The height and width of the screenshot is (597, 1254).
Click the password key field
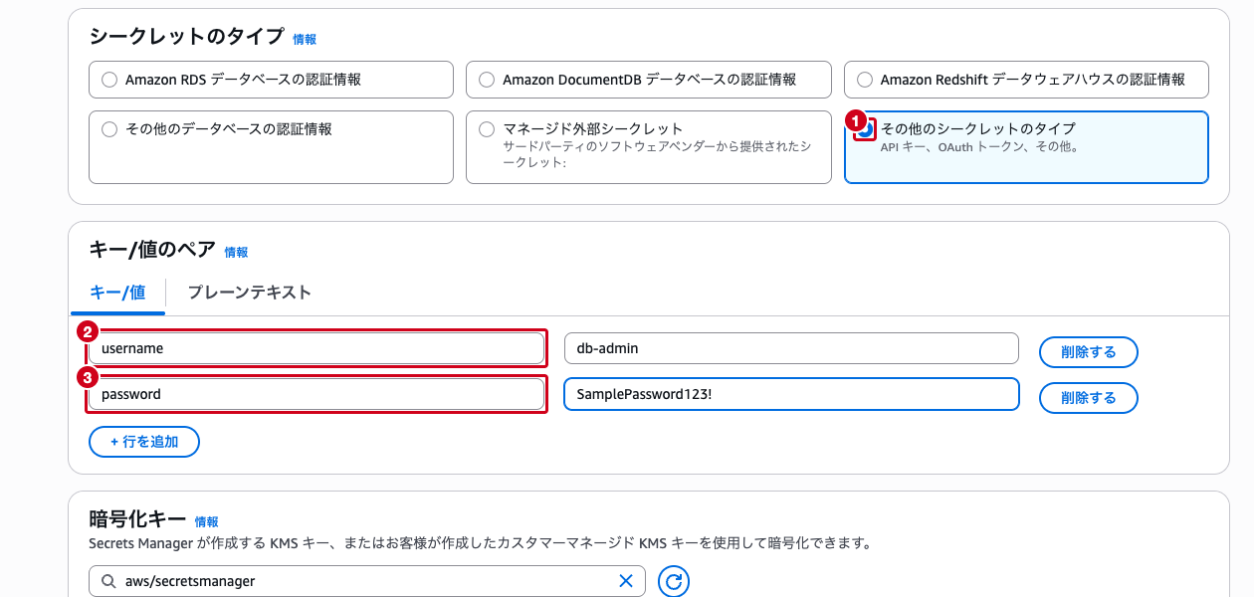click(x=316, y=394)
